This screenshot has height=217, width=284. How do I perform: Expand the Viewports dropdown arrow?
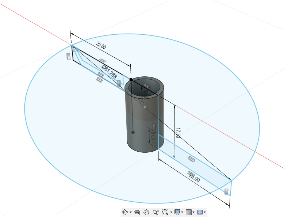click(x=205, y=212)
